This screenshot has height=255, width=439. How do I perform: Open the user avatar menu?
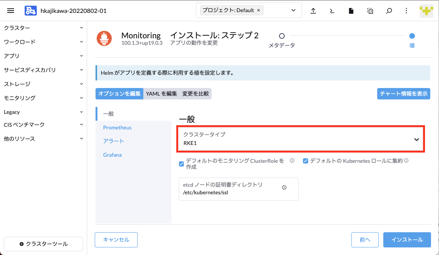[x=426, y=11]
